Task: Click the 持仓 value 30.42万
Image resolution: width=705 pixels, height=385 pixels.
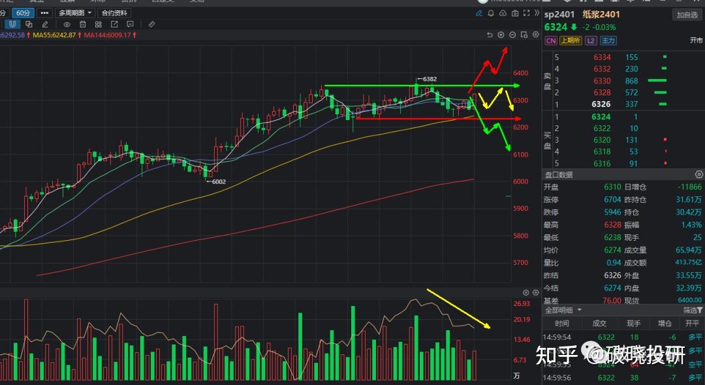Action: coord(689,212)
